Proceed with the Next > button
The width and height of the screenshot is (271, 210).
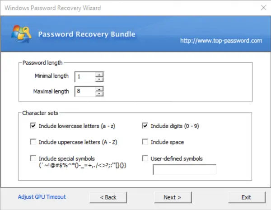click(173, 197)
